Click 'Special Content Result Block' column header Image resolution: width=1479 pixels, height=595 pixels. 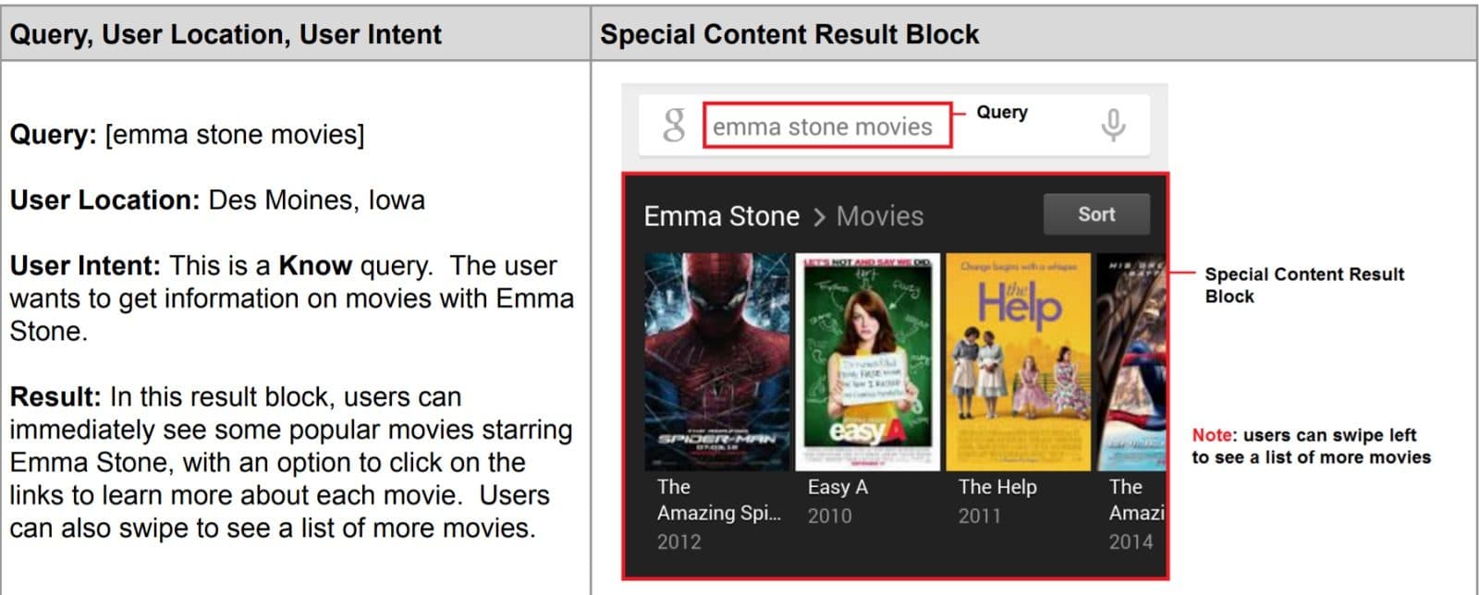click(789, 34)
